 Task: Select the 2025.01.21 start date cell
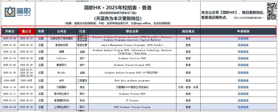click(x=10, y=100)
